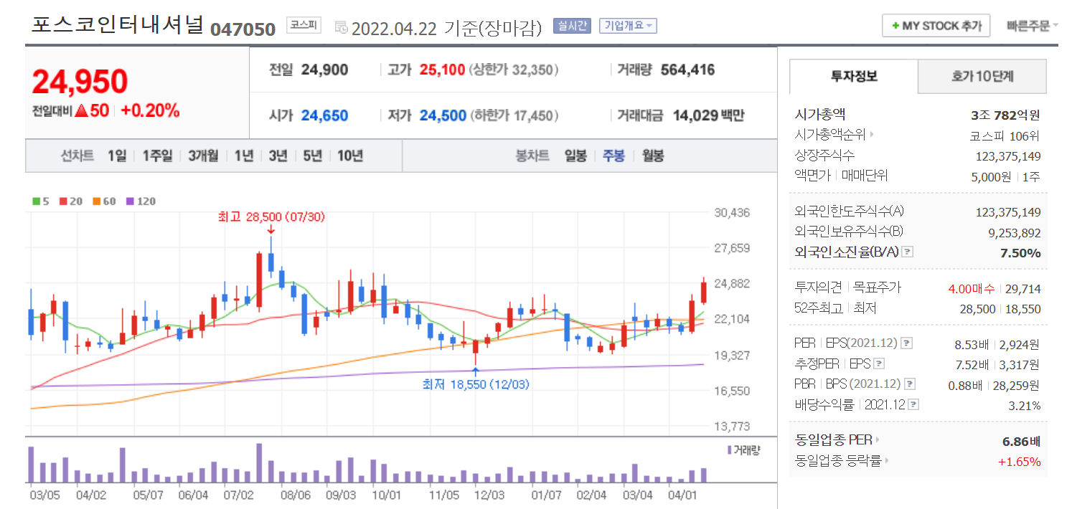The image size is (1072, 509).
Task: Select the 일봉 candlestick chart
Action: click(575, 156)
